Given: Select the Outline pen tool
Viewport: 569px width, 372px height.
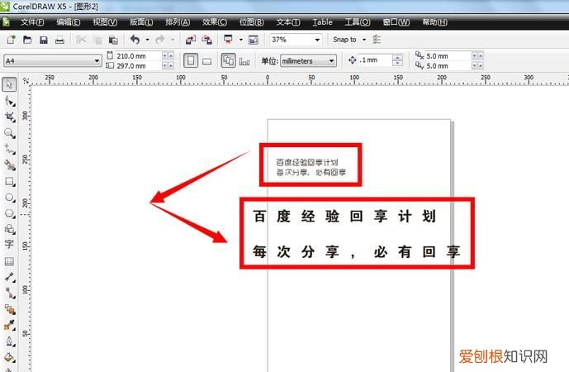Looking at the screenshot, I should (x=9, y=341).
